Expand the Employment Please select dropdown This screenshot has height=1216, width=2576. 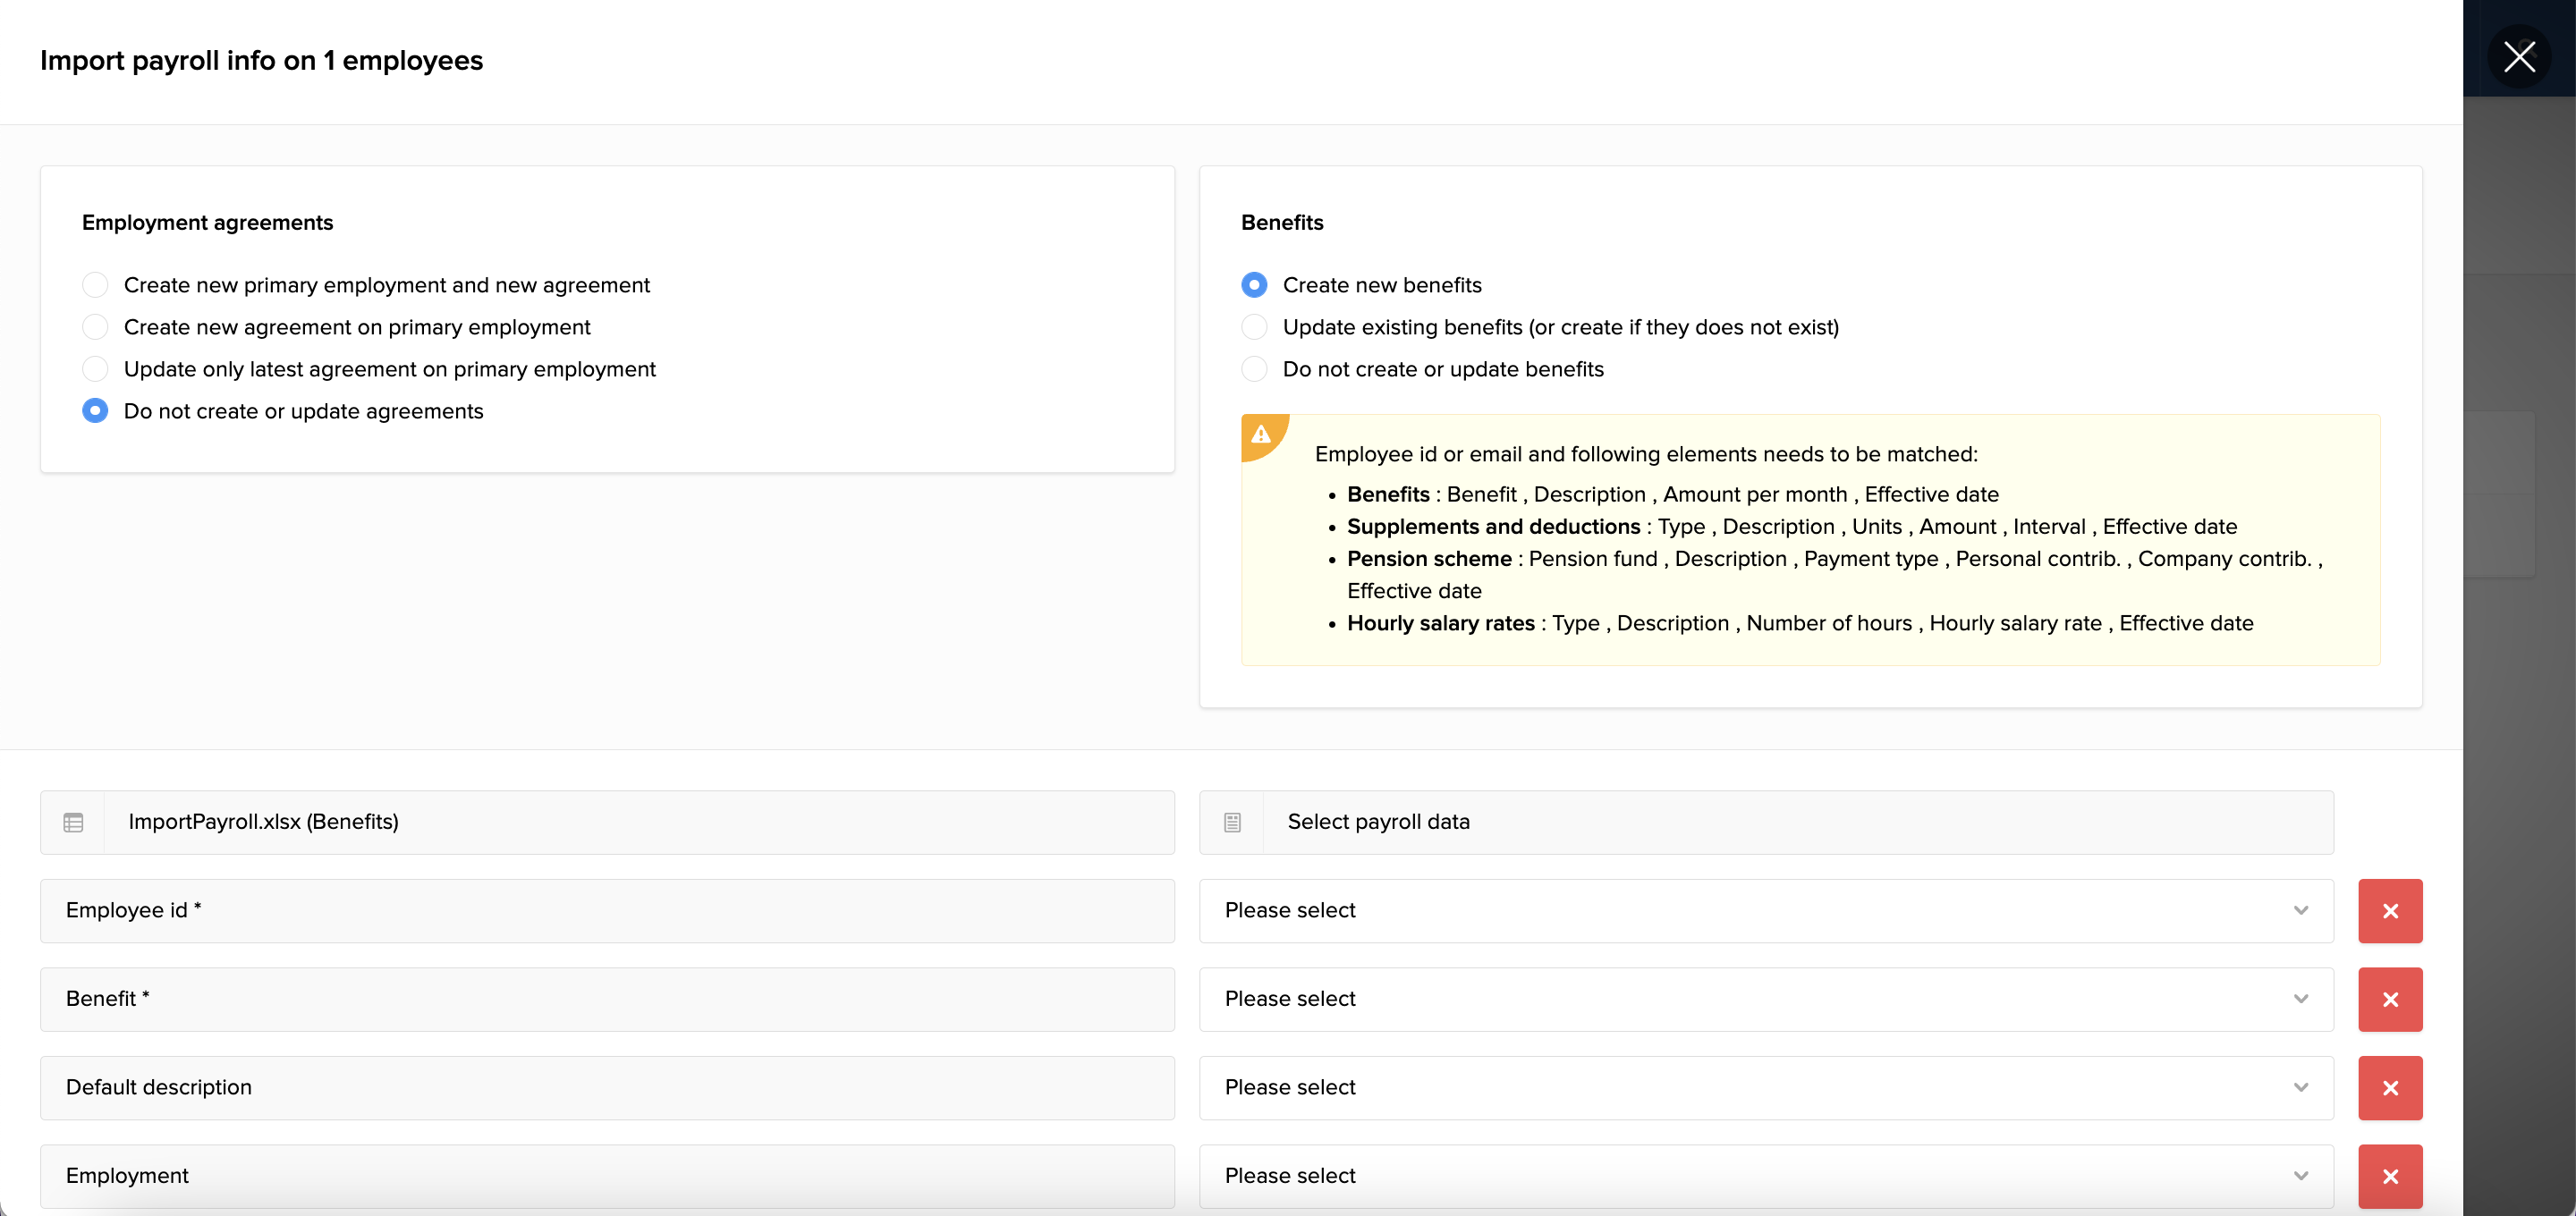[x=1765, y=1175]
